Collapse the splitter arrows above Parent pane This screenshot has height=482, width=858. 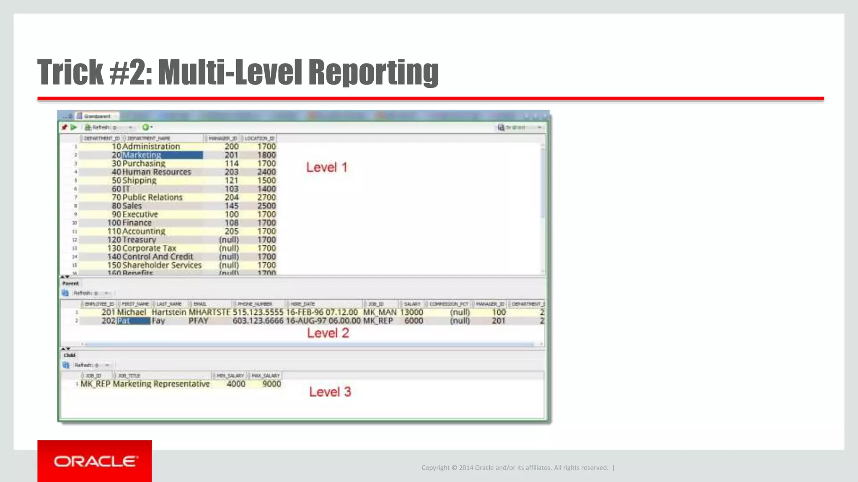pos(65,277)
